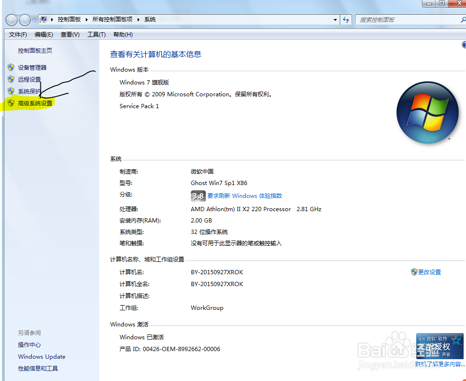
Task: Click shield icon next to 设备管理器
Action: [11, 67]
